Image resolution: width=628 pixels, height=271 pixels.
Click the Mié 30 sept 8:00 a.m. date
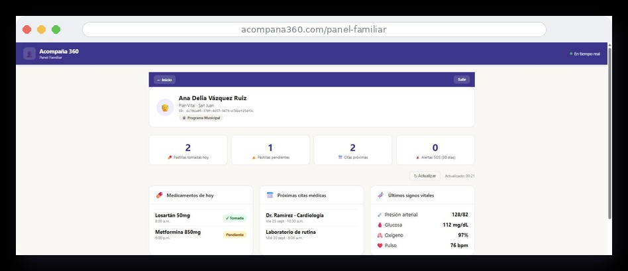[x=284, y=238]
